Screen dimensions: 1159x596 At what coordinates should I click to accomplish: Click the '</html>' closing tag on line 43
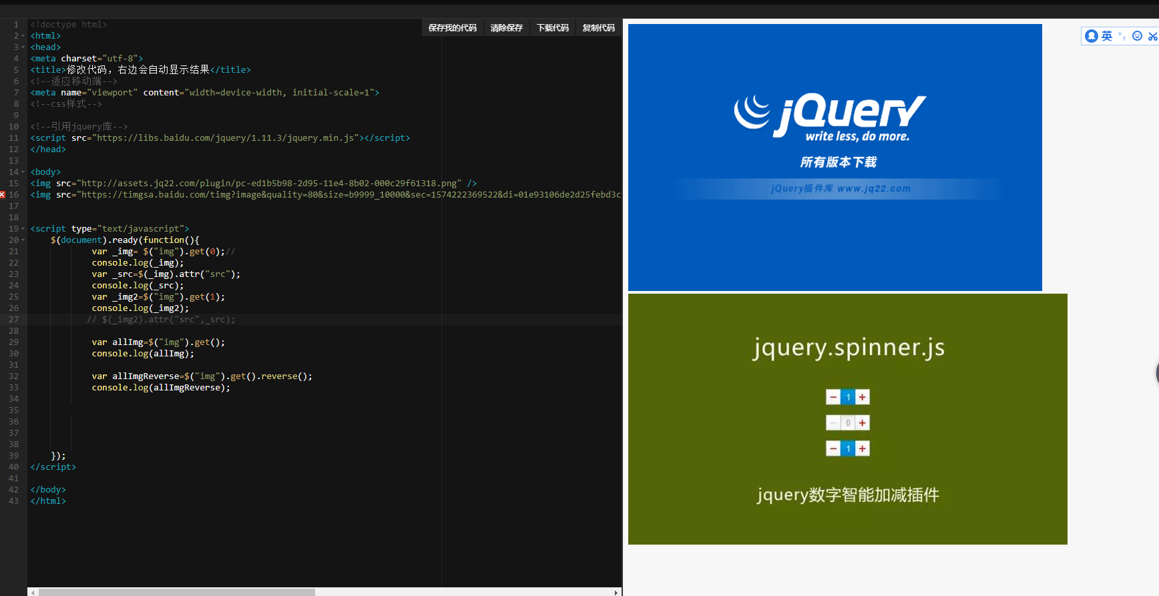coord(48,501)
